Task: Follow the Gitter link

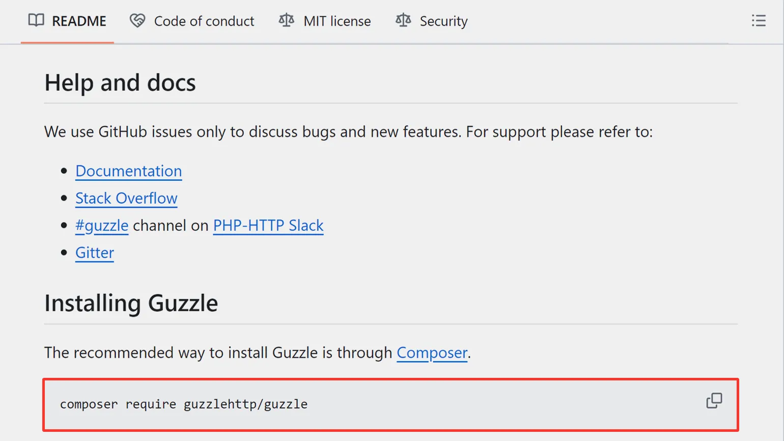Action: tap(95, 253)
